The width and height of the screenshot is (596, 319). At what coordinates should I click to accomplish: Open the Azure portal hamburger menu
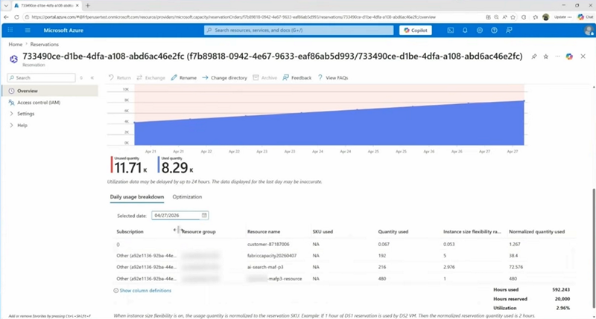point(28,30)
